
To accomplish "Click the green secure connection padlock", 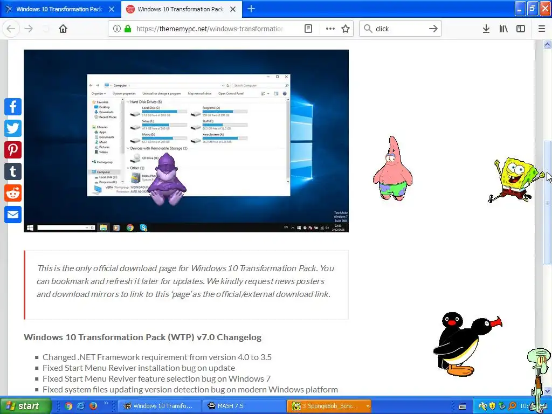I will point(128,29).
